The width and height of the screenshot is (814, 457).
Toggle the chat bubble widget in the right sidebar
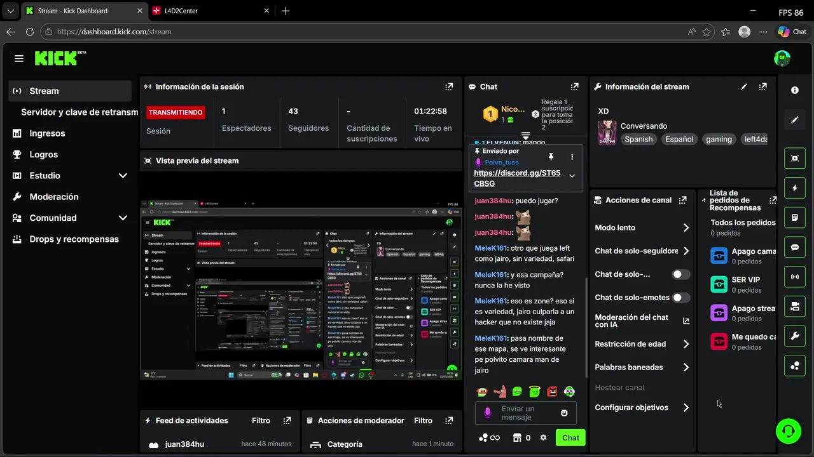[795, 247]
